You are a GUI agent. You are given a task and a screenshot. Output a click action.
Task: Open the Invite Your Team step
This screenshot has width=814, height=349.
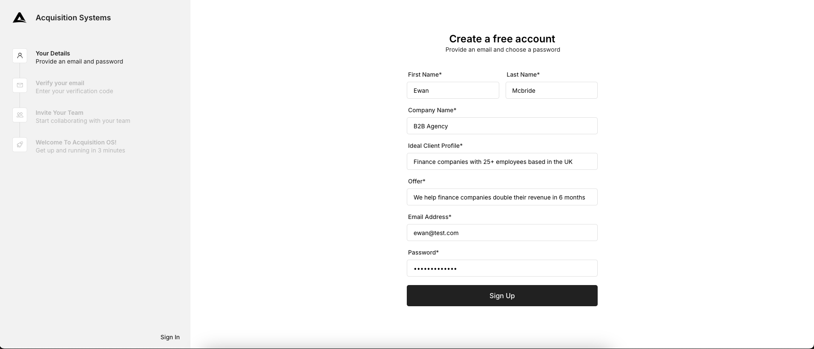(x=59, y=113)
